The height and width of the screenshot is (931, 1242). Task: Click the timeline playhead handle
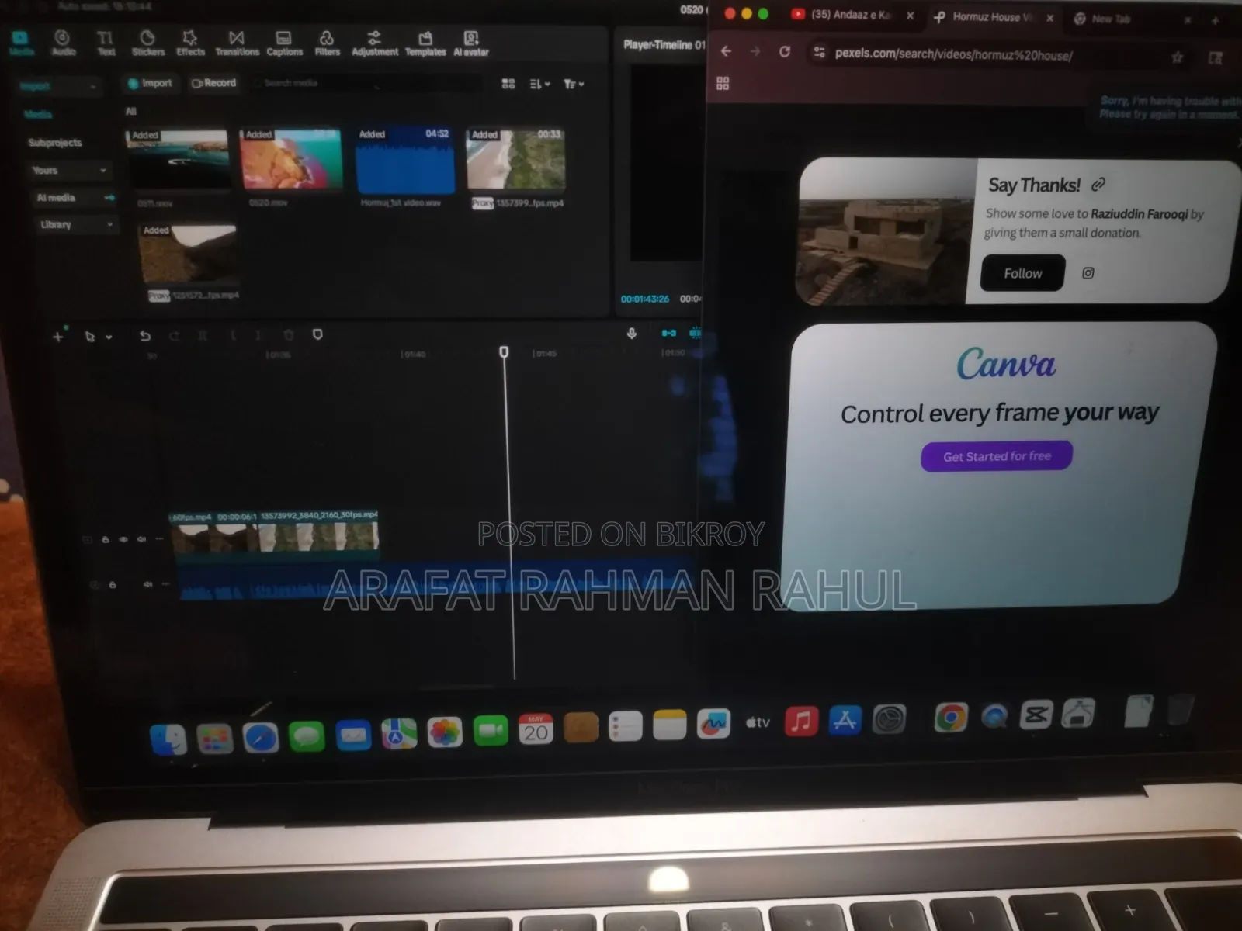pyautogui.click(x=504, y=352)
